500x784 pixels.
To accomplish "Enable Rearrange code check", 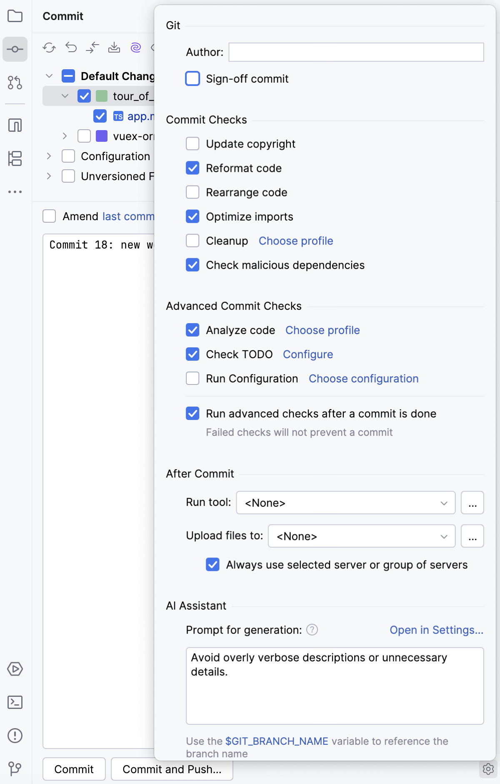I will click(x=192, y=192).
